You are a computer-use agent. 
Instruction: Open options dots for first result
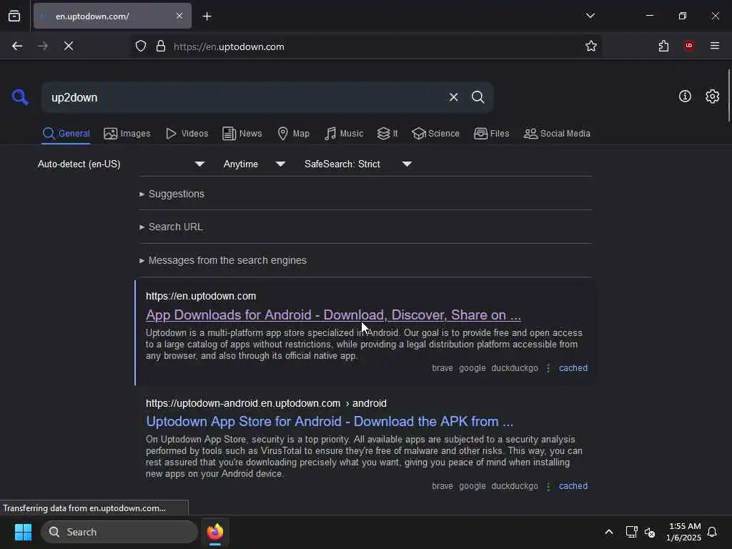548,368
